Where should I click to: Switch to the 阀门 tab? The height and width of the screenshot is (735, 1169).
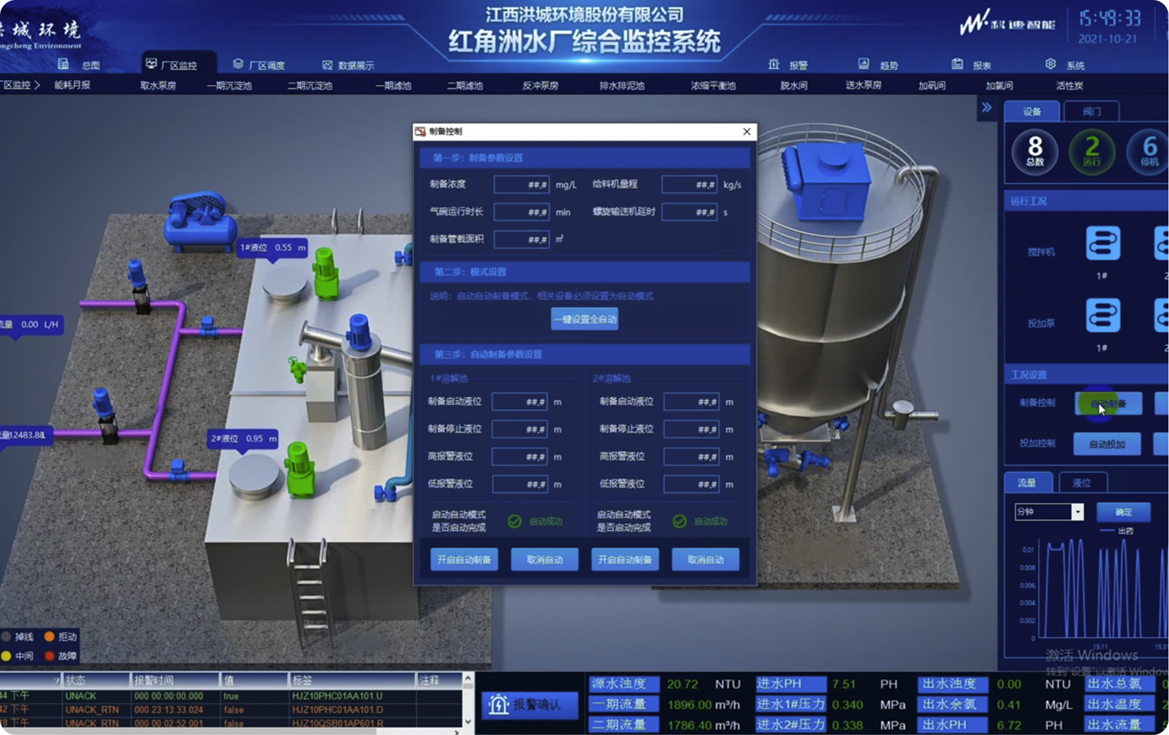point(1091,111)
